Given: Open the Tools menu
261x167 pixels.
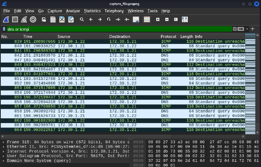Looking at the screenshot, I should point(152,11).
